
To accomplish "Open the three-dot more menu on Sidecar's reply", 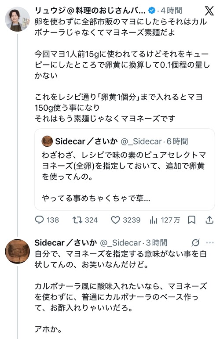I will pyautogui.click(x=210, y=242).
